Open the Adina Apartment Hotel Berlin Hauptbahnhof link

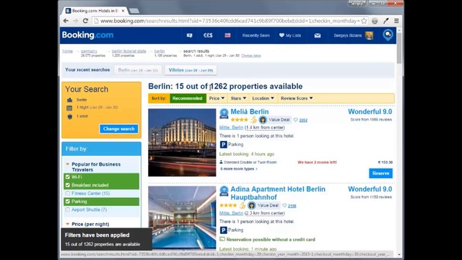(278, 193)
